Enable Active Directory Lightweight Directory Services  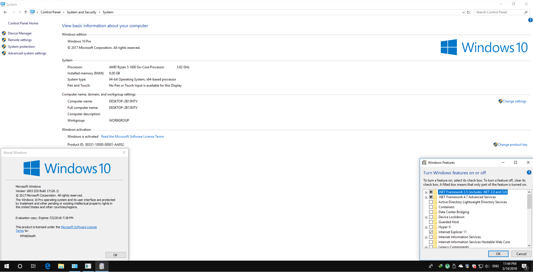pyautogui.click(x=431, y=202)
